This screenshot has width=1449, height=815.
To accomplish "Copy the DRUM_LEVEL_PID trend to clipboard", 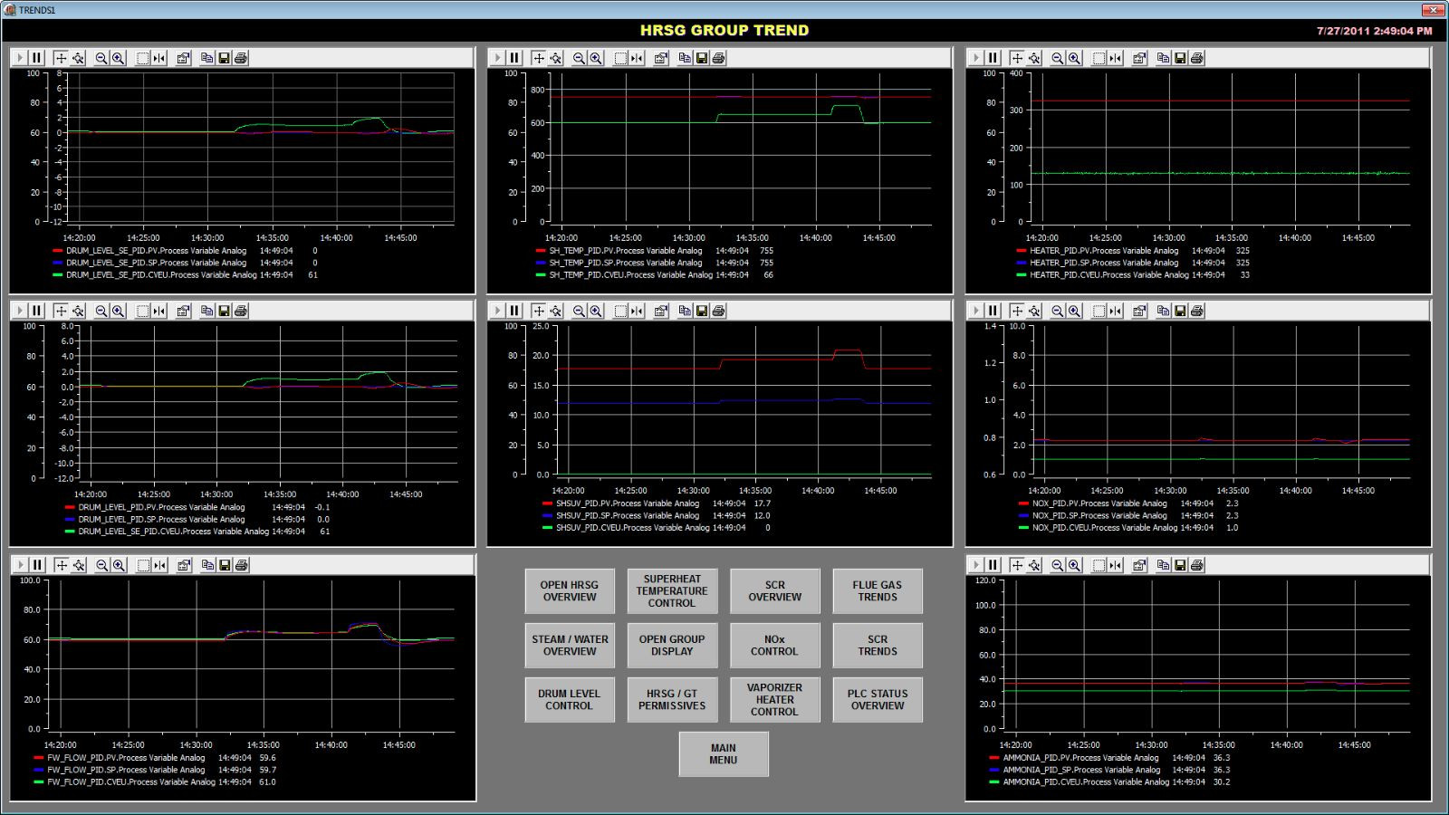I will pos(206,311).
